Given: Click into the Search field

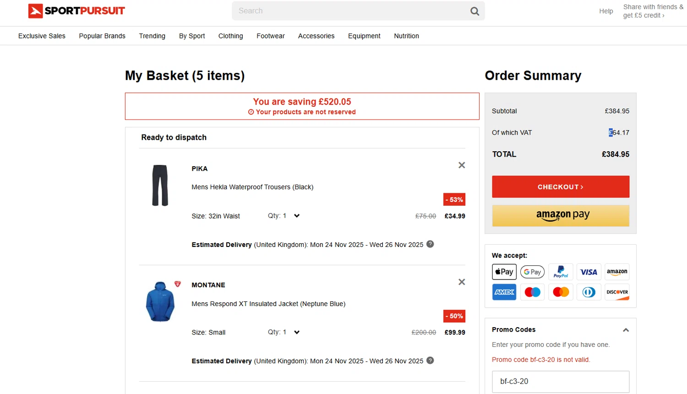Looking at the screenshot, I should [x=350, y=11].
